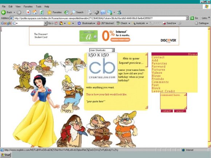The height and width of the screenshot is (158, 211).
Task: Expand the Bookmarks dropdown arrow
Action: [x=94, y=23]
